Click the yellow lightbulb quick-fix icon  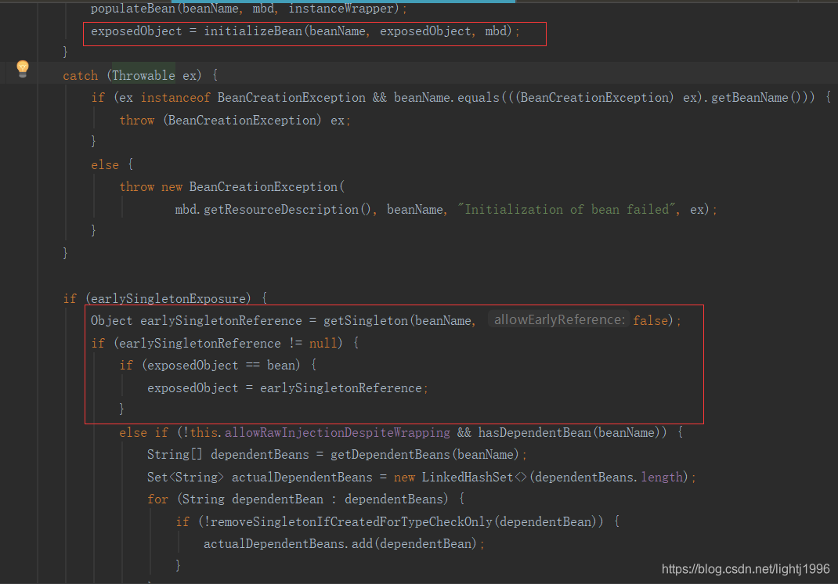[x=23, y=68]
